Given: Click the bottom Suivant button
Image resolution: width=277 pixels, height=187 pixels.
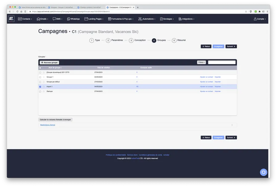Looking at the screenshot, I should pos(231,137).
